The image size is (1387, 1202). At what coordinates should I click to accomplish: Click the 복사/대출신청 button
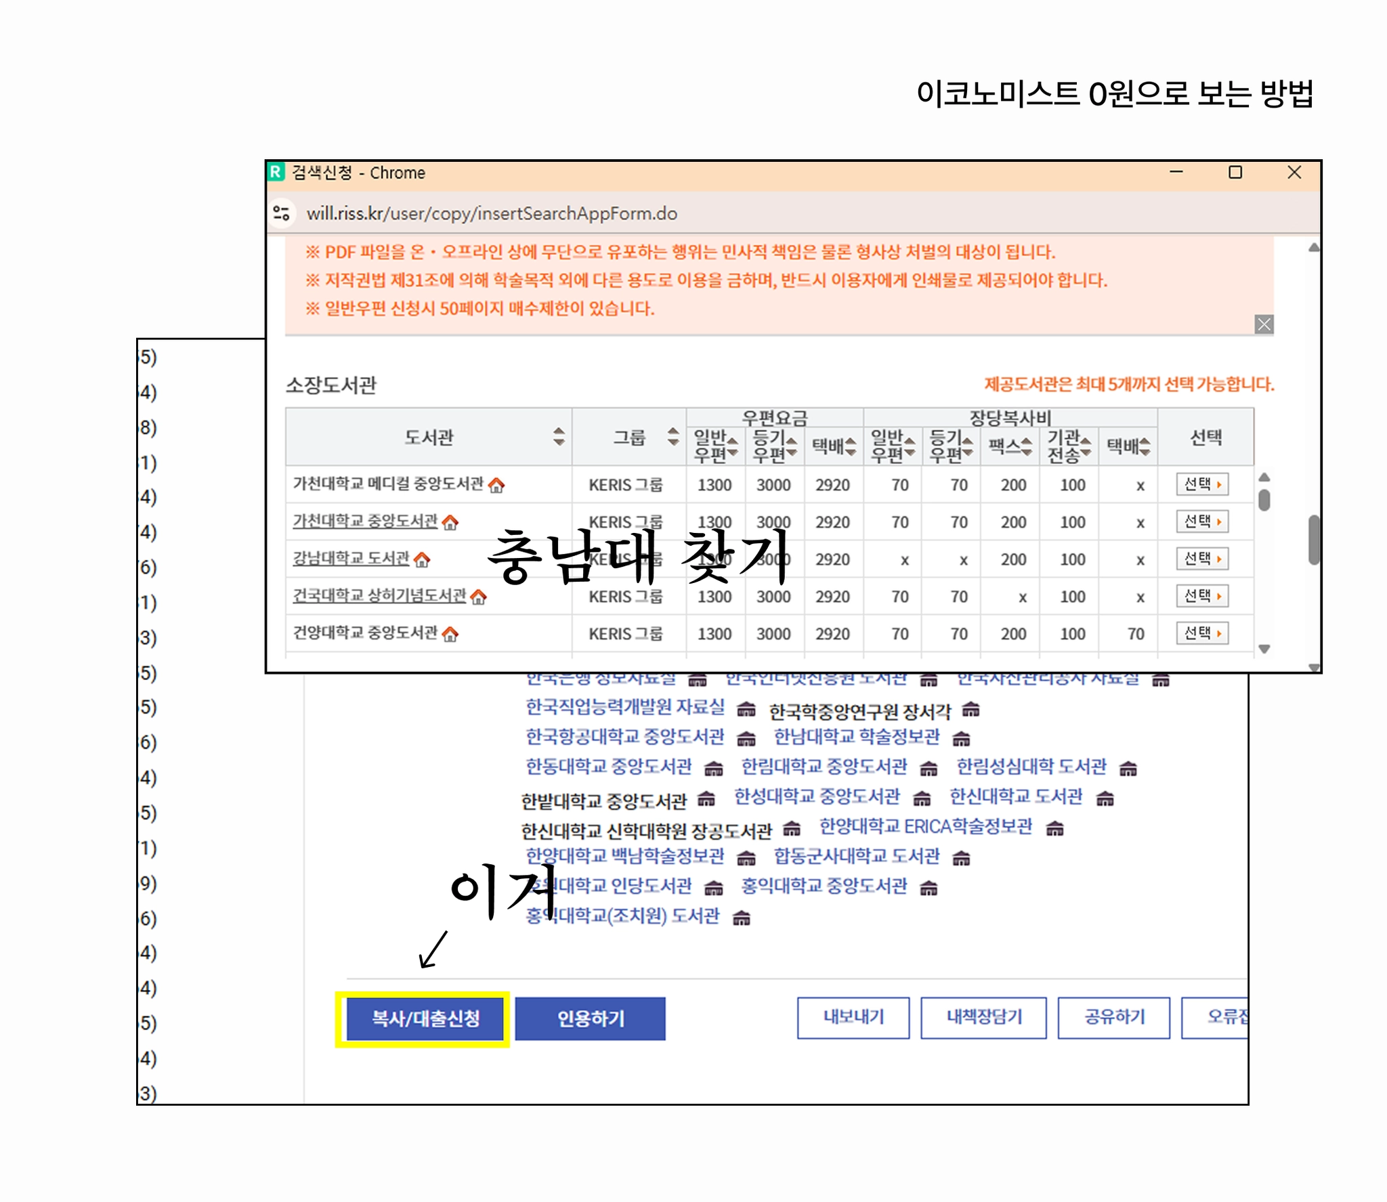pos(425,1018)
